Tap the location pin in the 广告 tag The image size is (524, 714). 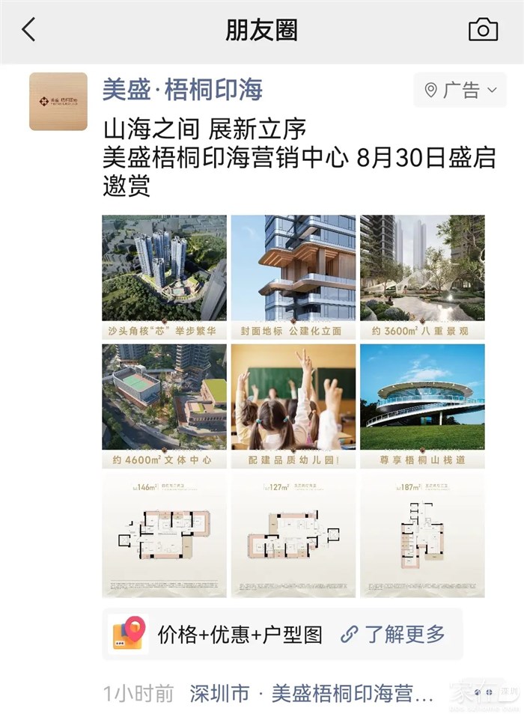click(x=430, y=90)
